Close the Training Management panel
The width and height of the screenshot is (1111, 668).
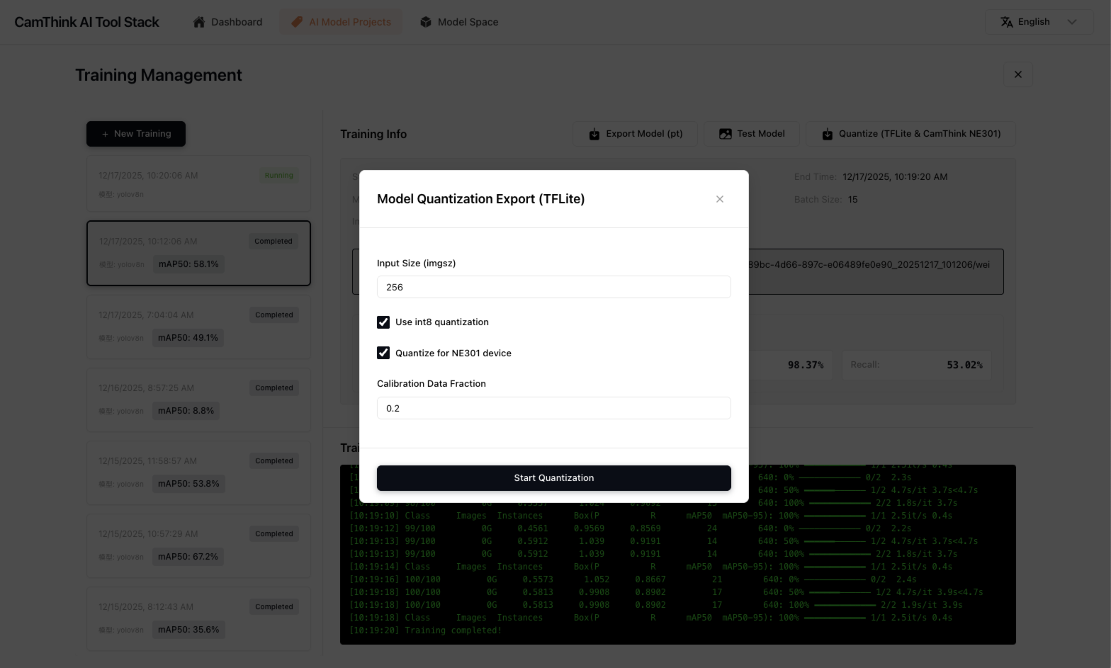pyautogui.click(x=1017, y=74)
